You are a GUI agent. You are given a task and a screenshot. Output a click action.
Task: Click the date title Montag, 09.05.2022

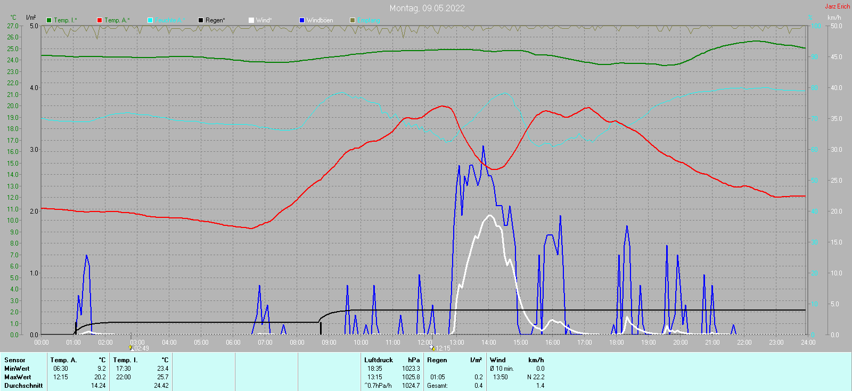click(x=427, y=8)
